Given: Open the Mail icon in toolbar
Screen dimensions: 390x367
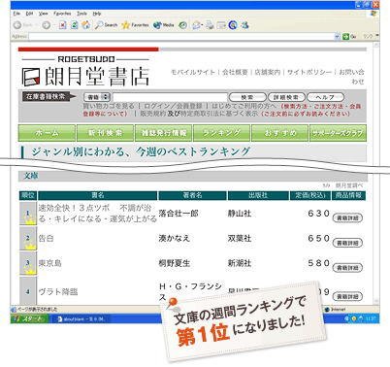Looking at the screenshot, I should [x=197, y=25].
